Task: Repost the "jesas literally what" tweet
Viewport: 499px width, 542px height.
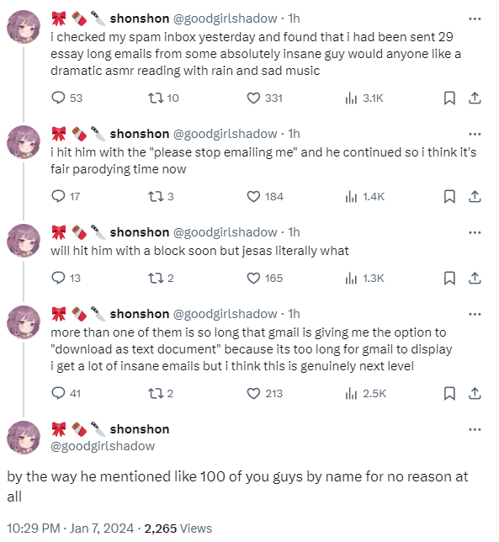Action: click(x=161, y=279)
